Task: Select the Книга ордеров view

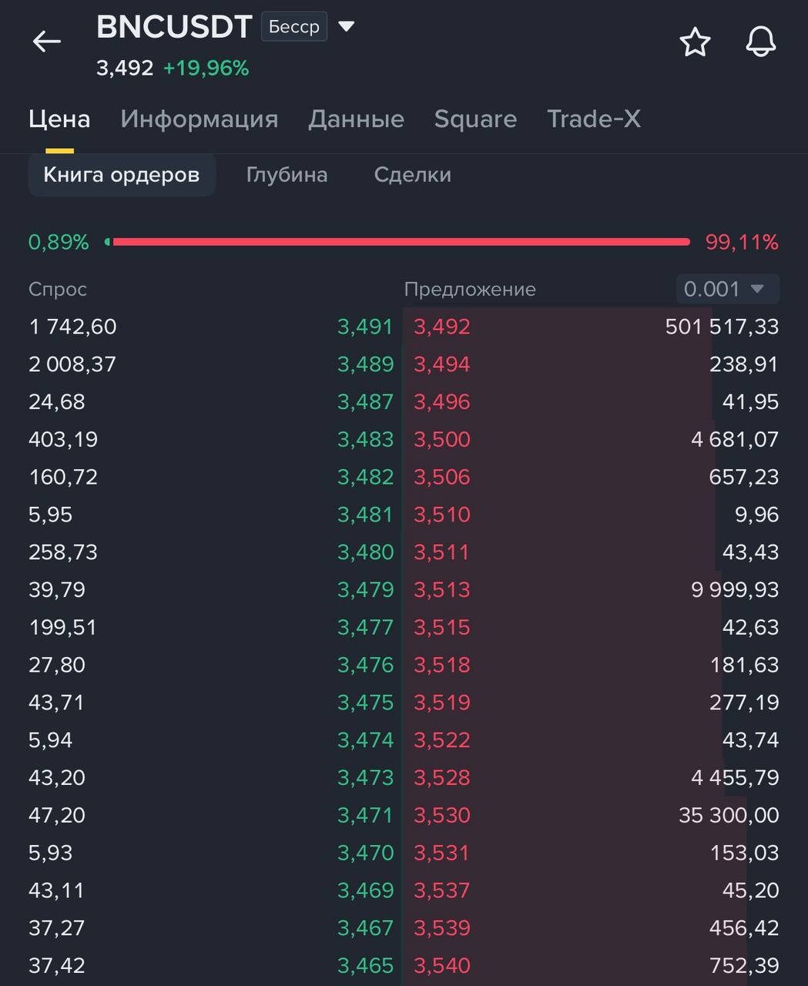Action: tap(122, 175)
